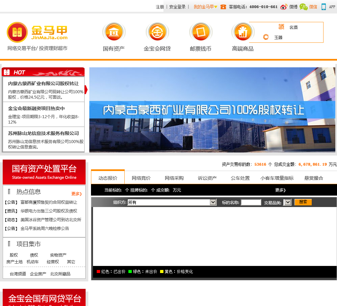Open the 企业房产 link
The width and height of the screenshot is (337, 306).
coord(38,274)
